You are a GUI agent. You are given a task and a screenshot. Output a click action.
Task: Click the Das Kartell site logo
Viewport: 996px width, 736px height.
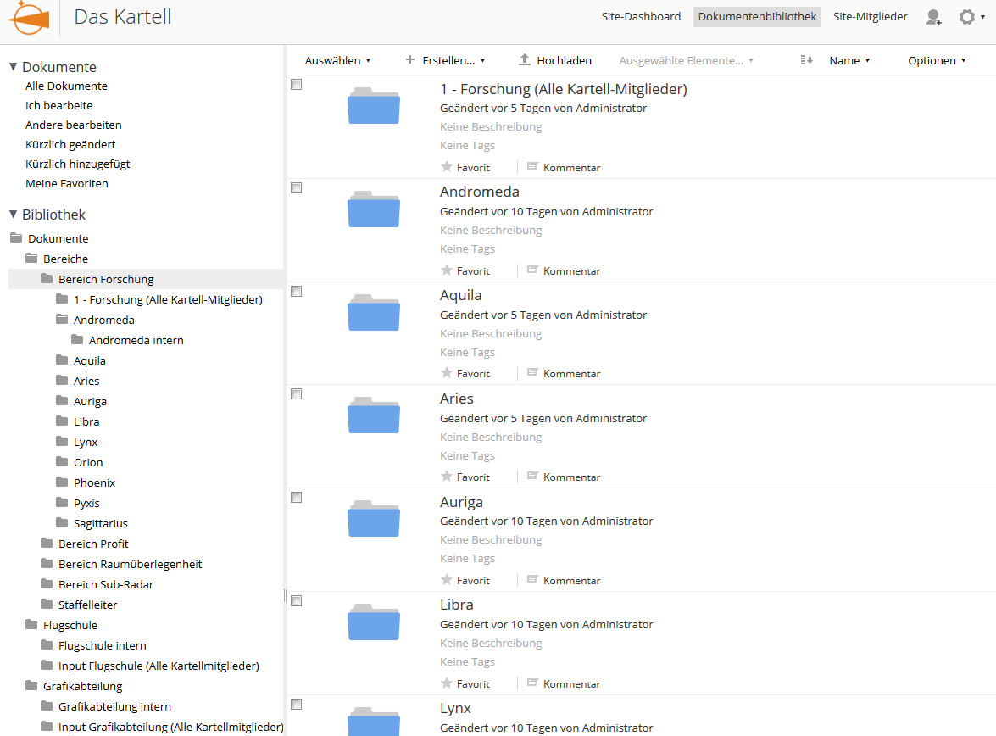27,18
